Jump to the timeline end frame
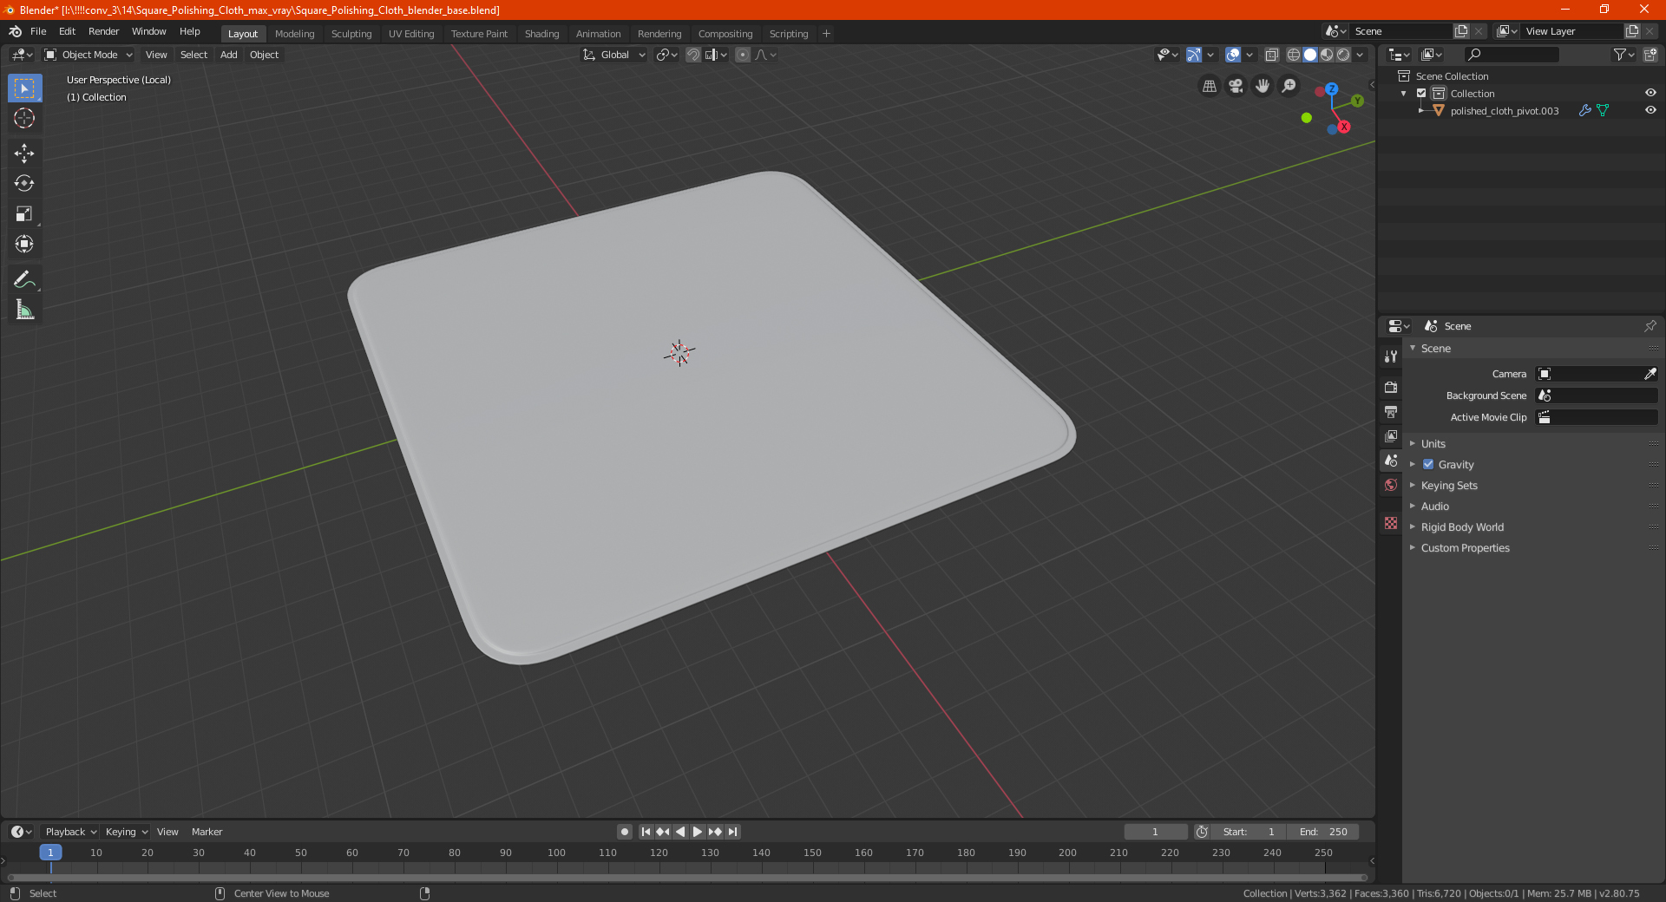Screen dimensions: 1666x902 tap(732, 832)
